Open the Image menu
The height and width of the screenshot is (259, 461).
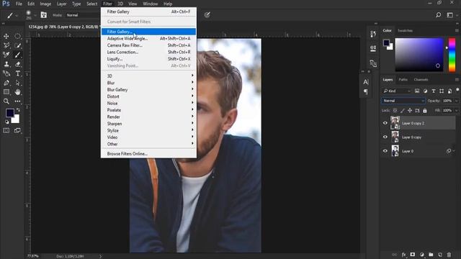(45, 4)
